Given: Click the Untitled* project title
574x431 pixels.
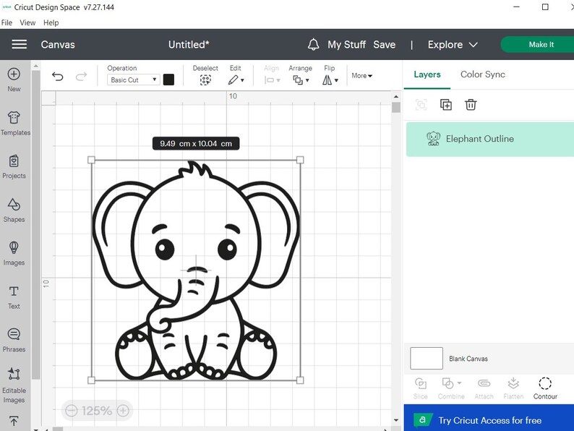Looking at the screenshot, I should click(189, 44).
